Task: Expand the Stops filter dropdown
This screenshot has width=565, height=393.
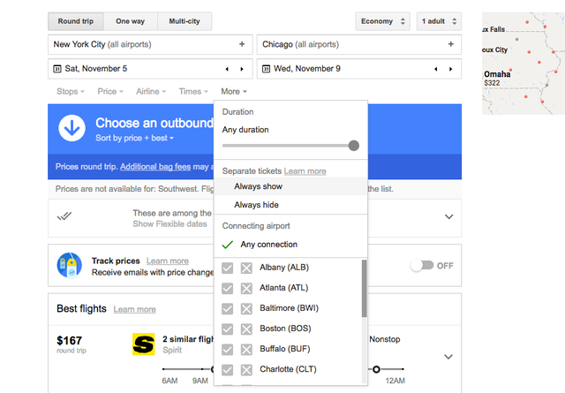Action: coord(71,91)
